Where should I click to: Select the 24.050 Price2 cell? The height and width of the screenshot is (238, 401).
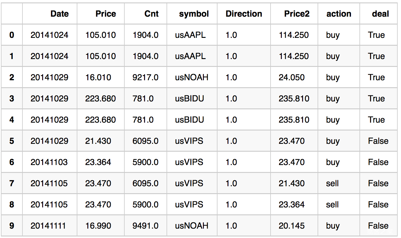(291, 77)
